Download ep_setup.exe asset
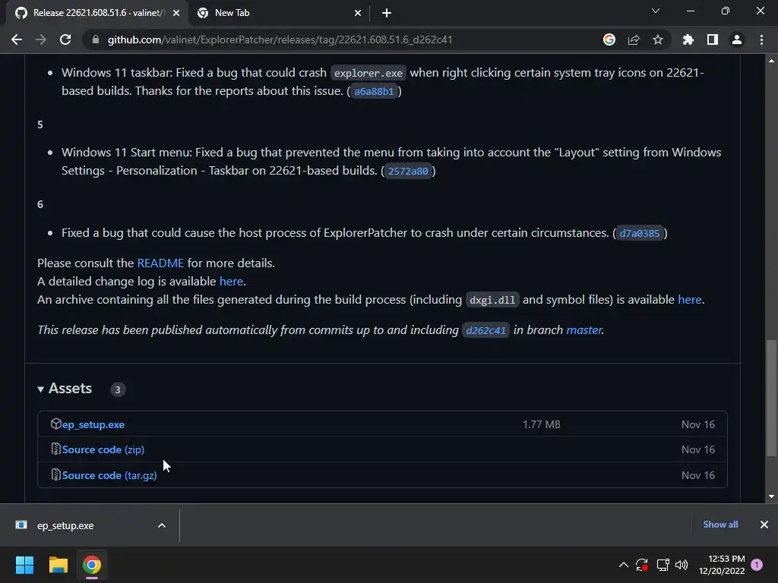Screen dimensions: 778x583 (x=93, y=424)
